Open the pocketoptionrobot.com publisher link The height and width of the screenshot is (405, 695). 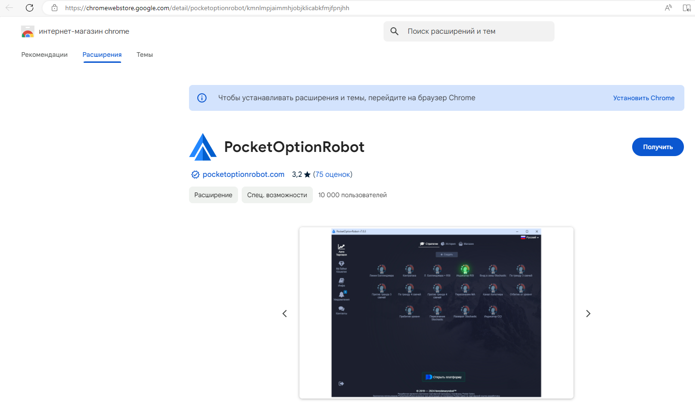[x=244, y=175]
